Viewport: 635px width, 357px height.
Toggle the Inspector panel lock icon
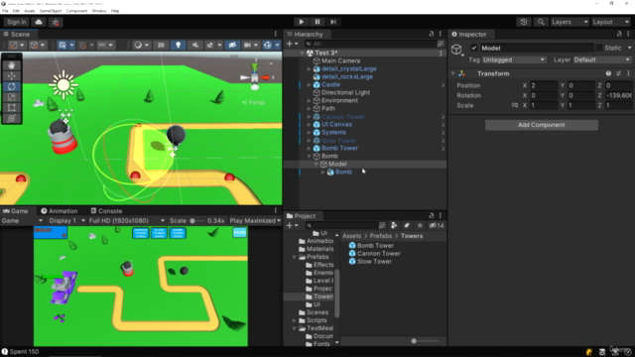coord(619,34)
